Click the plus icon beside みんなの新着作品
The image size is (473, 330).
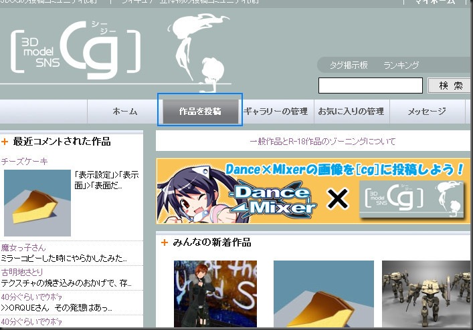165,242
